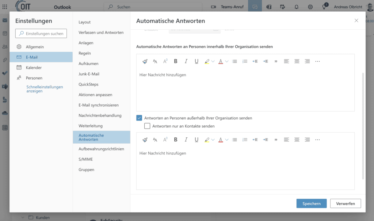Click the Italic icon in the lower editor
The width and height of the screenshot is (374, 221).
pyautogui.click(x=186, y=140)
